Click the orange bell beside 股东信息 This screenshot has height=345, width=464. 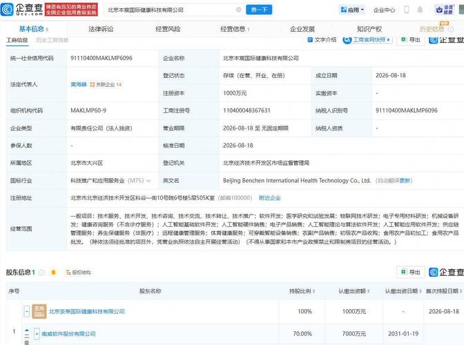53,273
